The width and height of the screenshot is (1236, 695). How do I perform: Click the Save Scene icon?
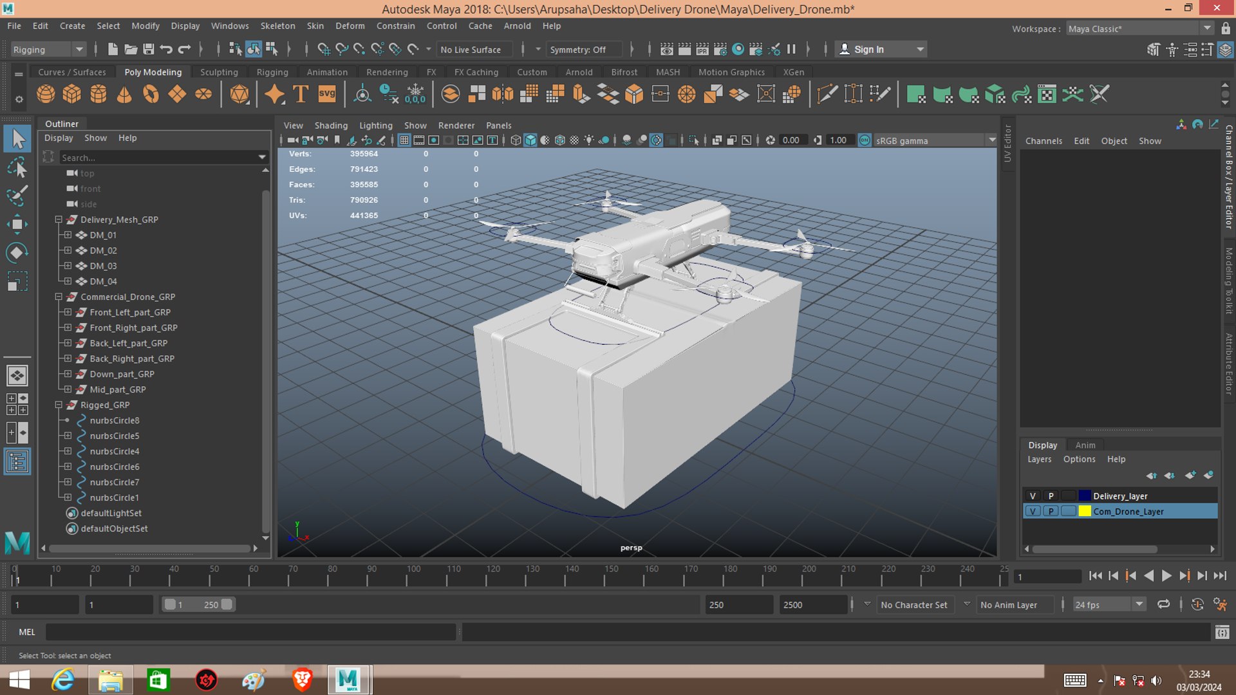click(x=149, y=50)
